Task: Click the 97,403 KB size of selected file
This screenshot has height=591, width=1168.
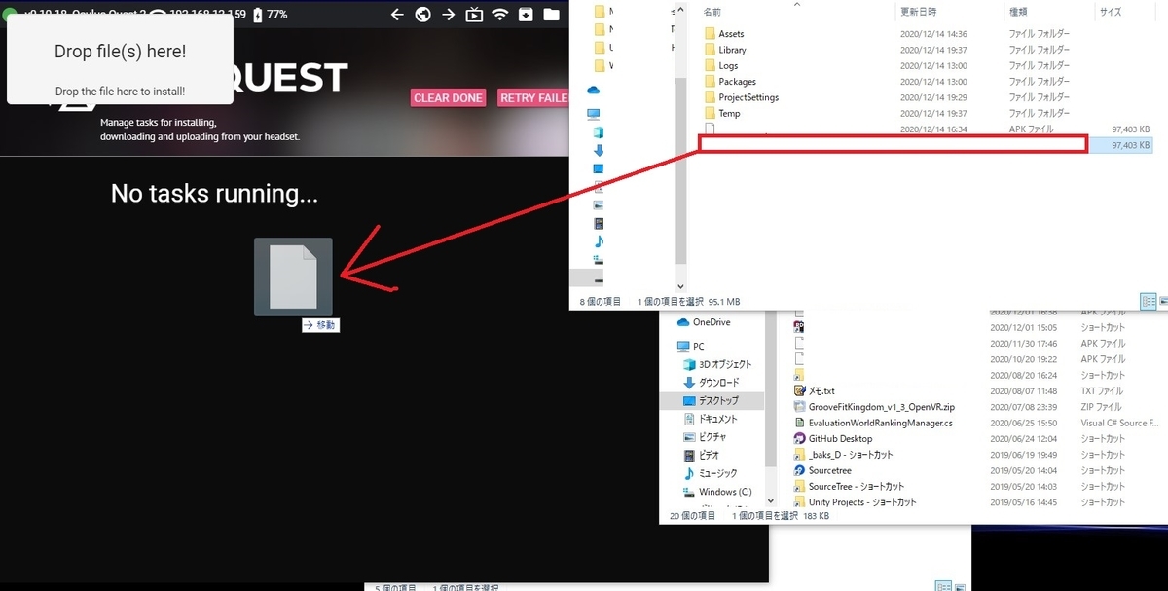Action: click(x=1131, y=144)
